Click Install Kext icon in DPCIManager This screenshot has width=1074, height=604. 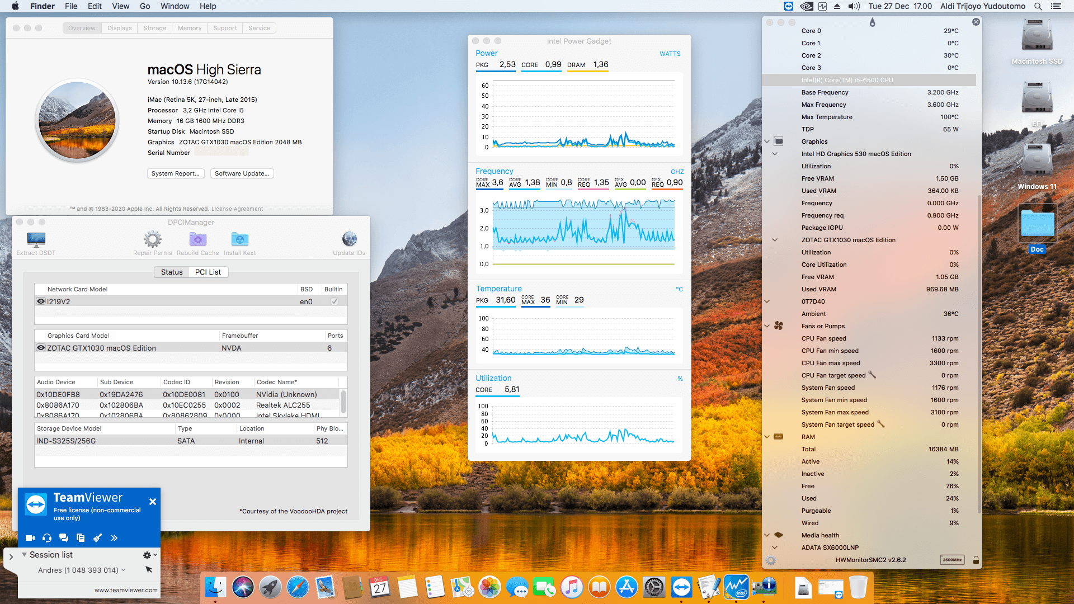click(239, 239)
